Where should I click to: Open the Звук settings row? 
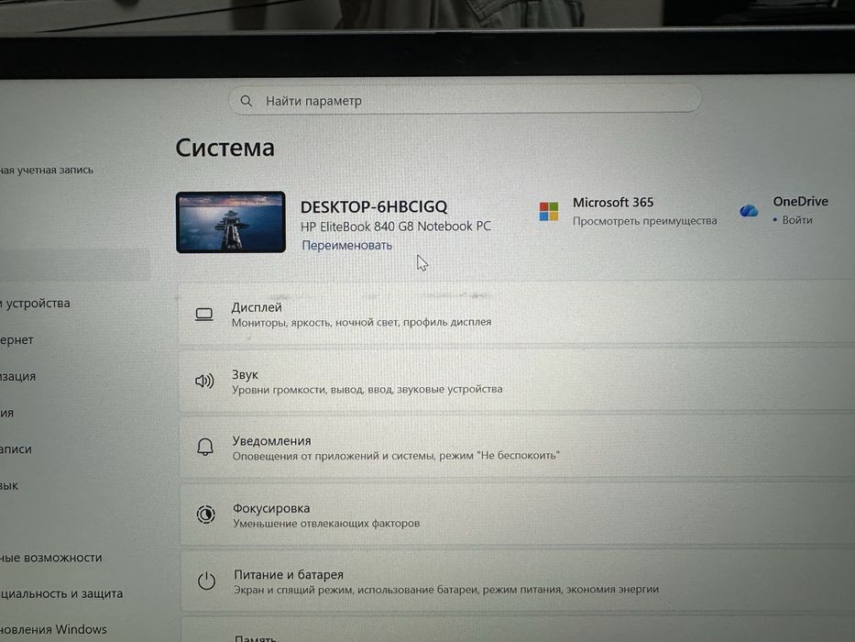(516, 381)
